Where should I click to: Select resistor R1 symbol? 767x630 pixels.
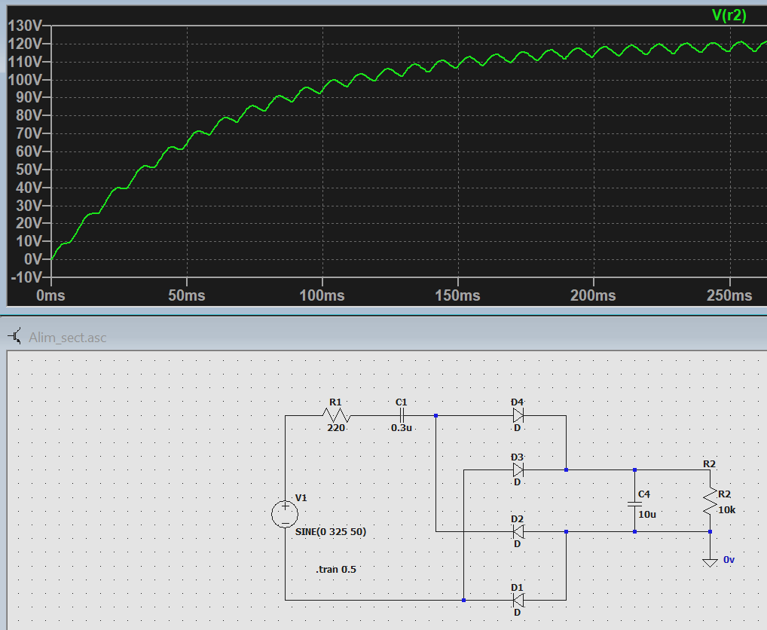coord(336,416)
